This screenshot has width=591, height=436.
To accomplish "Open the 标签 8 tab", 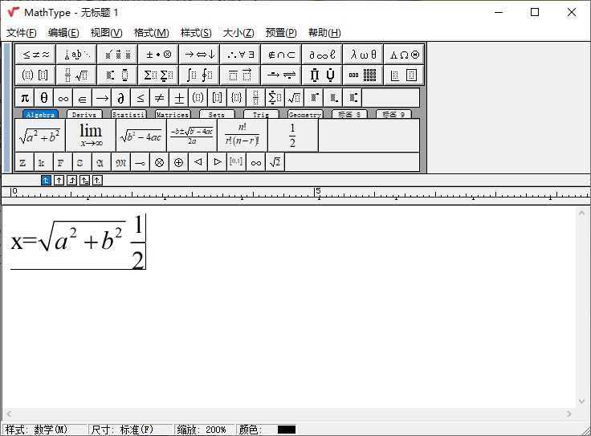I will click(349, 114).
